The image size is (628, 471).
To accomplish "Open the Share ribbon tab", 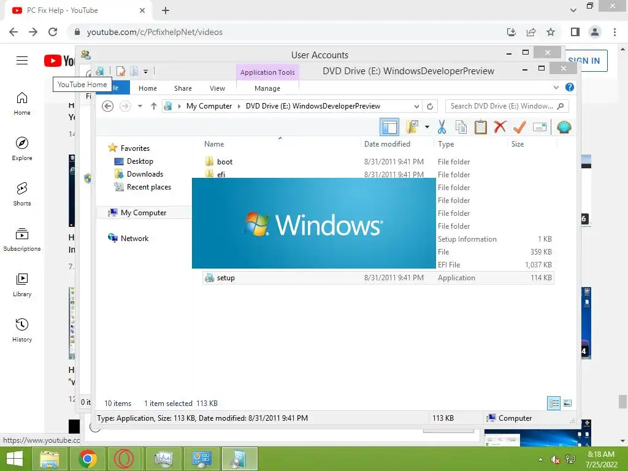I will [x=183, y=88].
